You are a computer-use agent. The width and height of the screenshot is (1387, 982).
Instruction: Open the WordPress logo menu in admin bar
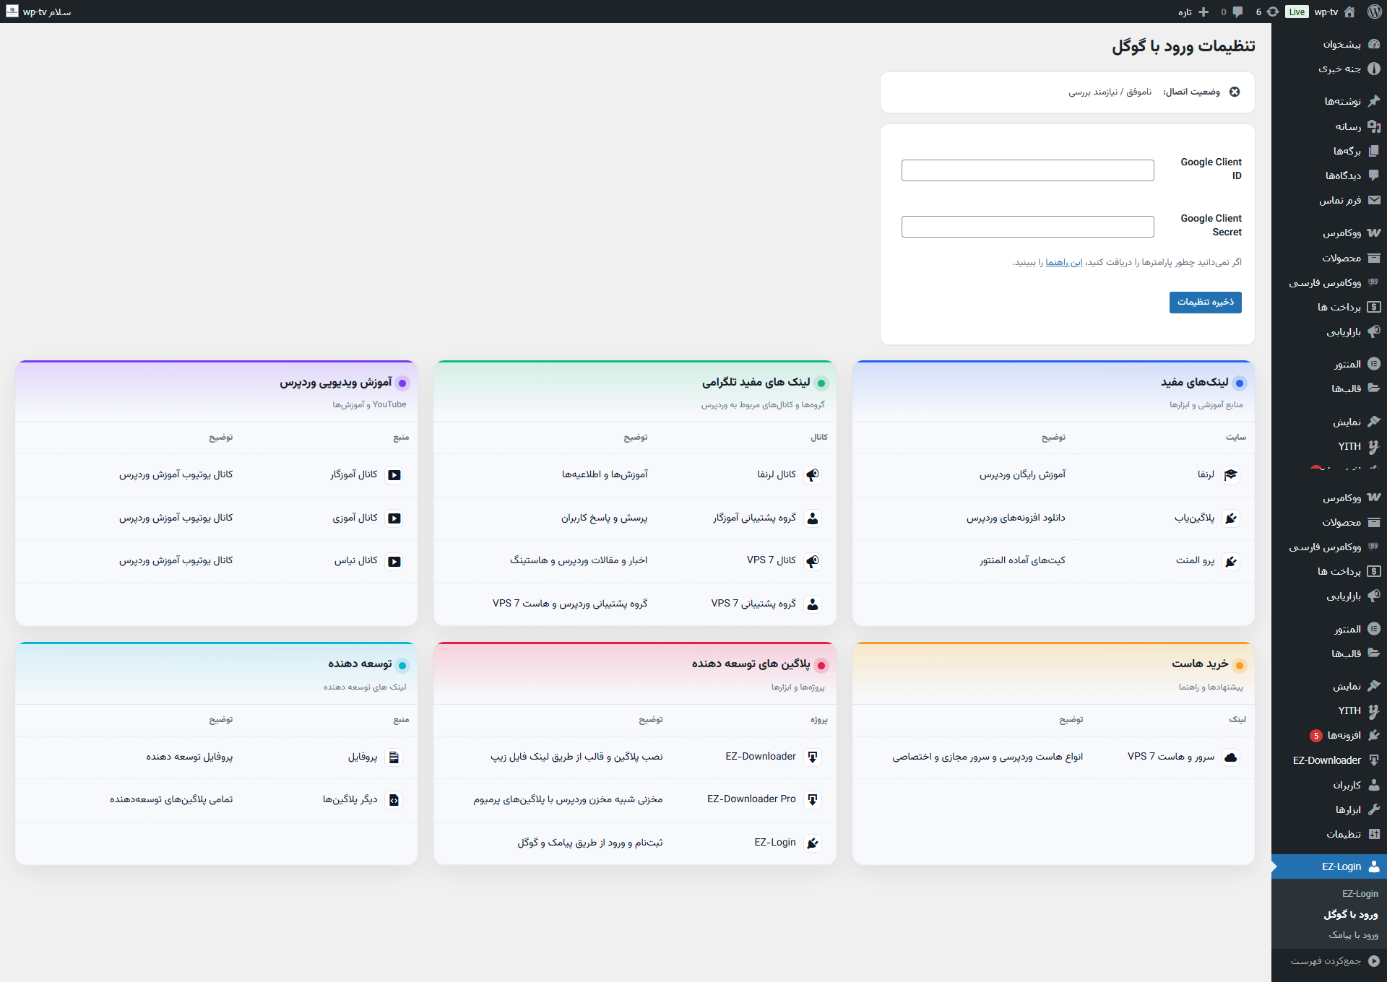pyautogui.click(x=1375, y=12)
